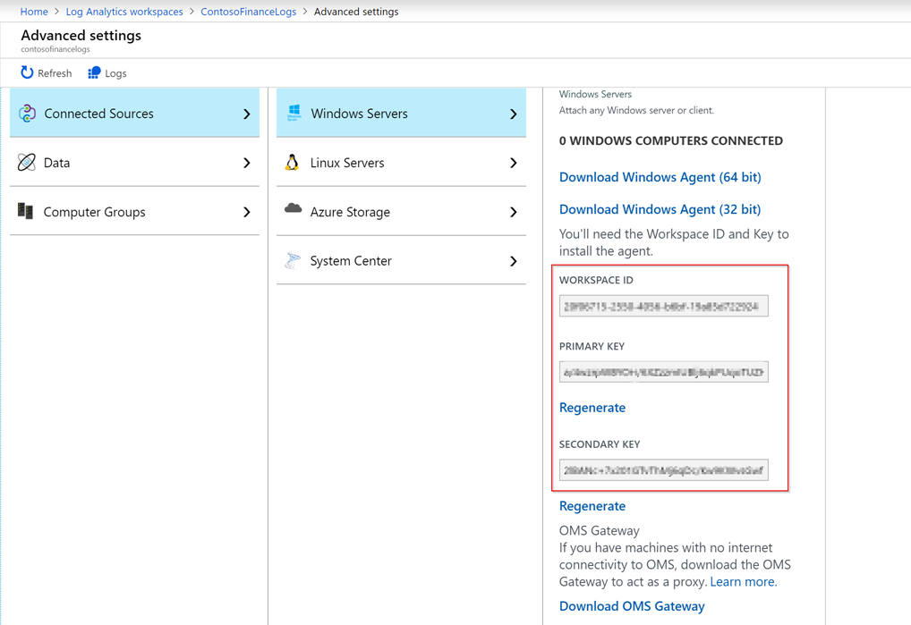This screenshot has height=625, width=911.
Task: Expand the Azure Storage chevron
Action: point(515,212)
